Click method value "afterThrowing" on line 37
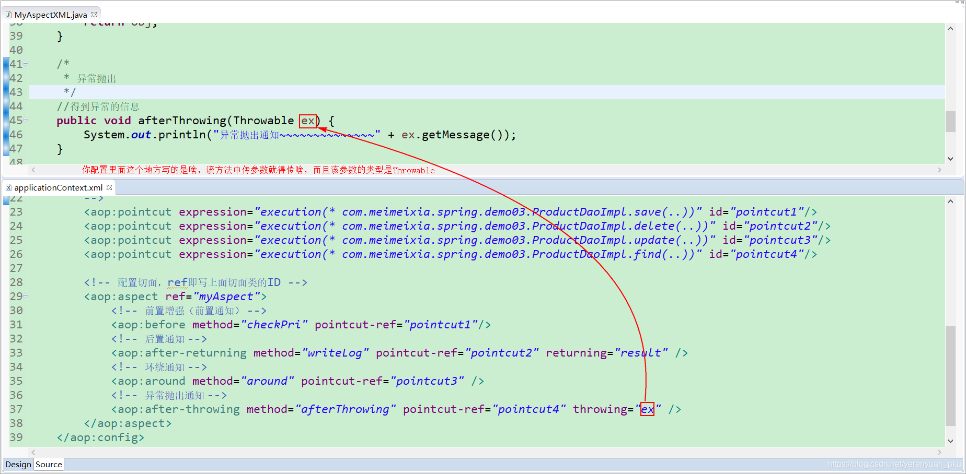966x474 pixels. tap(346, 409)
